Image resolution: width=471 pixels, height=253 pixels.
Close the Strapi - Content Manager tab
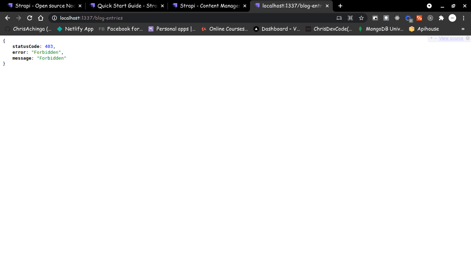(x=245, y=6)
